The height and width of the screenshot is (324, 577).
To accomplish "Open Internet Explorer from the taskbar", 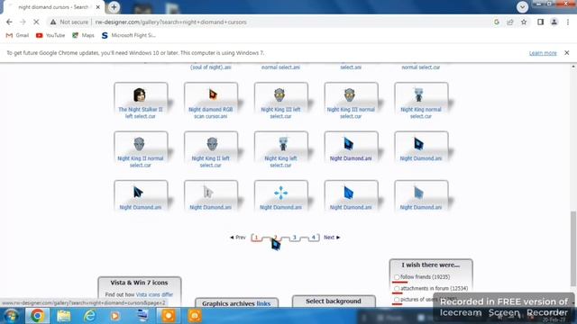I will tap(89, 316).
